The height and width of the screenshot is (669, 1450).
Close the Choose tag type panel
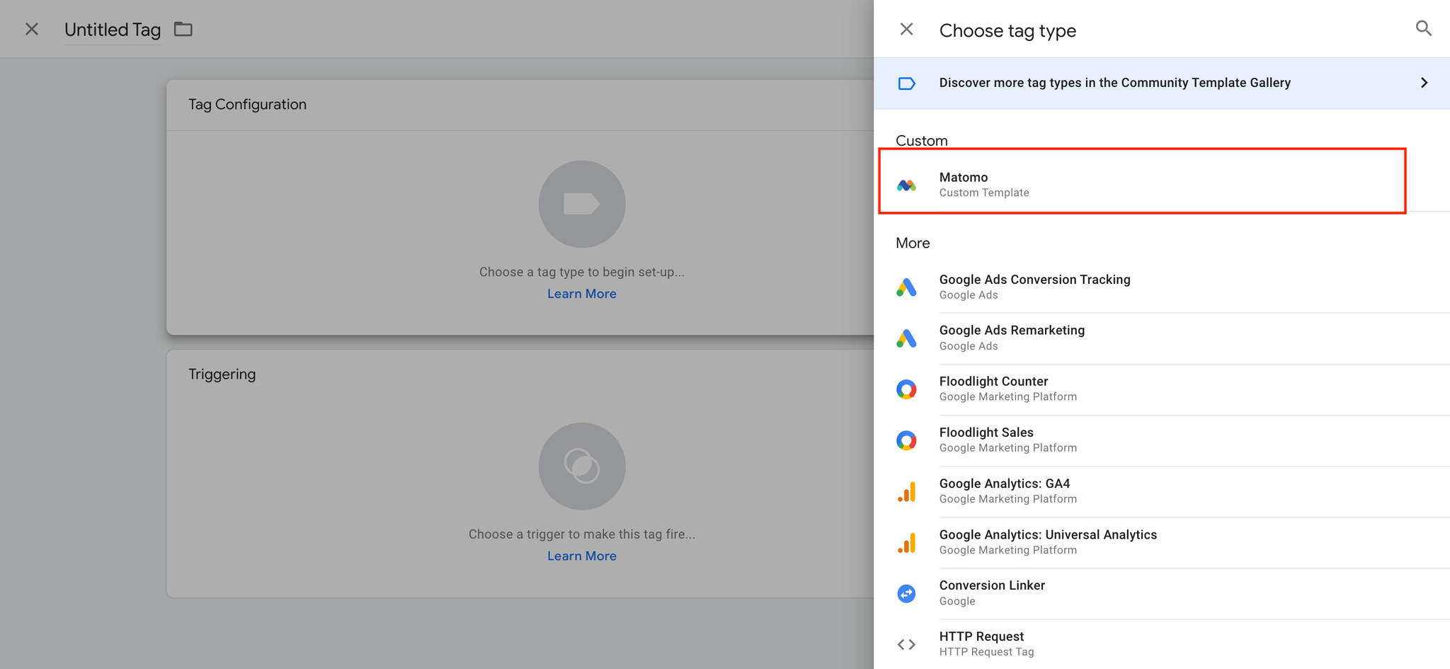[x=906, y=29]
